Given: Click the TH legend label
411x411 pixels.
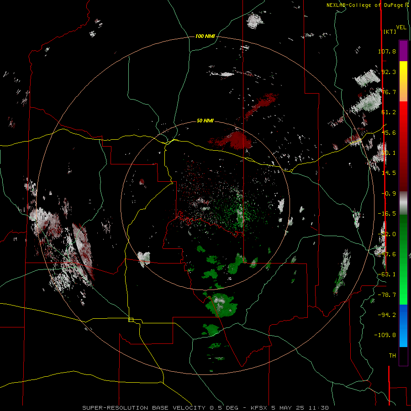Looking at the screenshot, I should [x=392, y=356].
